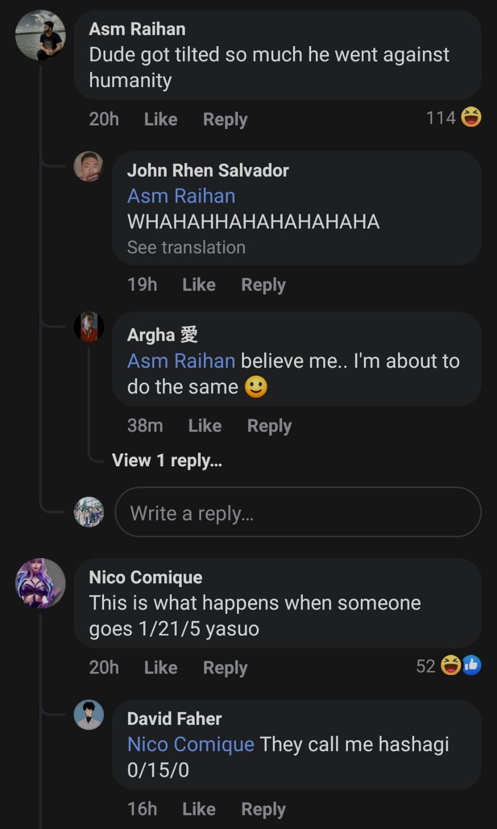Open David Faher's avatar
Image resolution: width=497 pixels, height=829 pixels.
[x=89, y=714]
